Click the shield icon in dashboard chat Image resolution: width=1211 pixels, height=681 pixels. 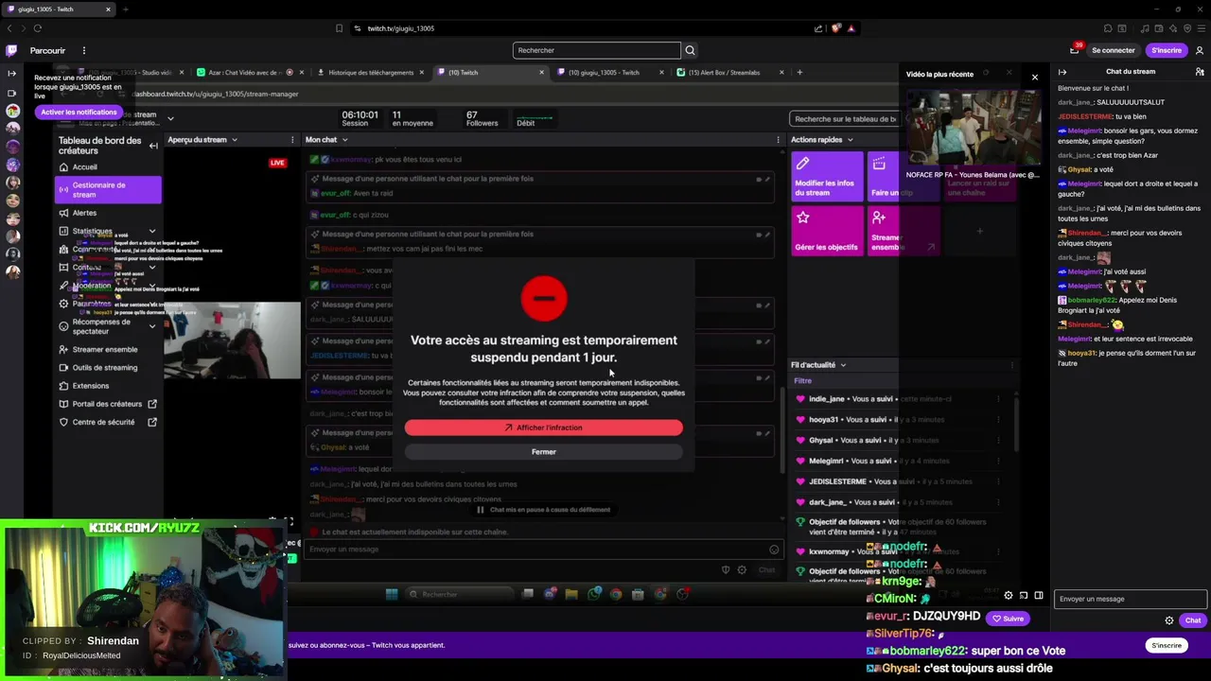[726, 569]
